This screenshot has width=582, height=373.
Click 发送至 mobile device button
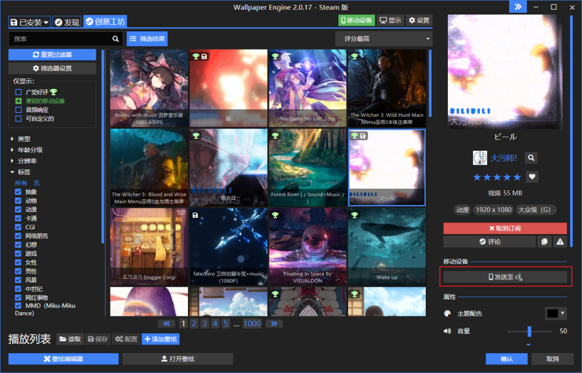(505, 277)
